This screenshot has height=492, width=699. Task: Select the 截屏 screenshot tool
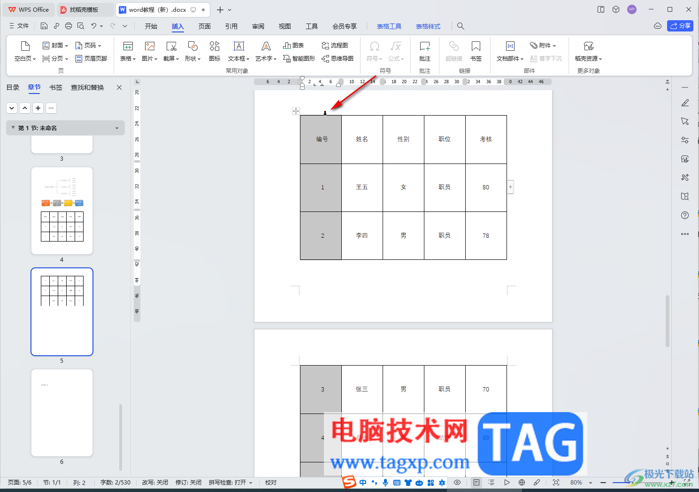[171, 51]
